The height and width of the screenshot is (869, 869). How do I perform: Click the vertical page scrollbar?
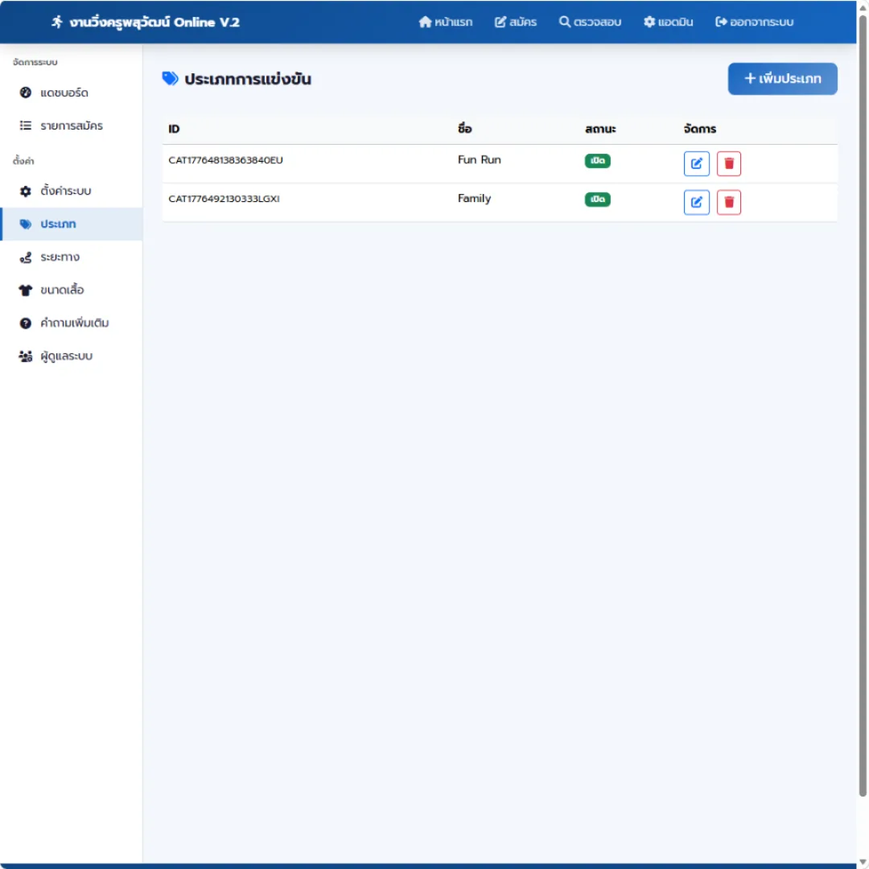(x=863, y=405)
